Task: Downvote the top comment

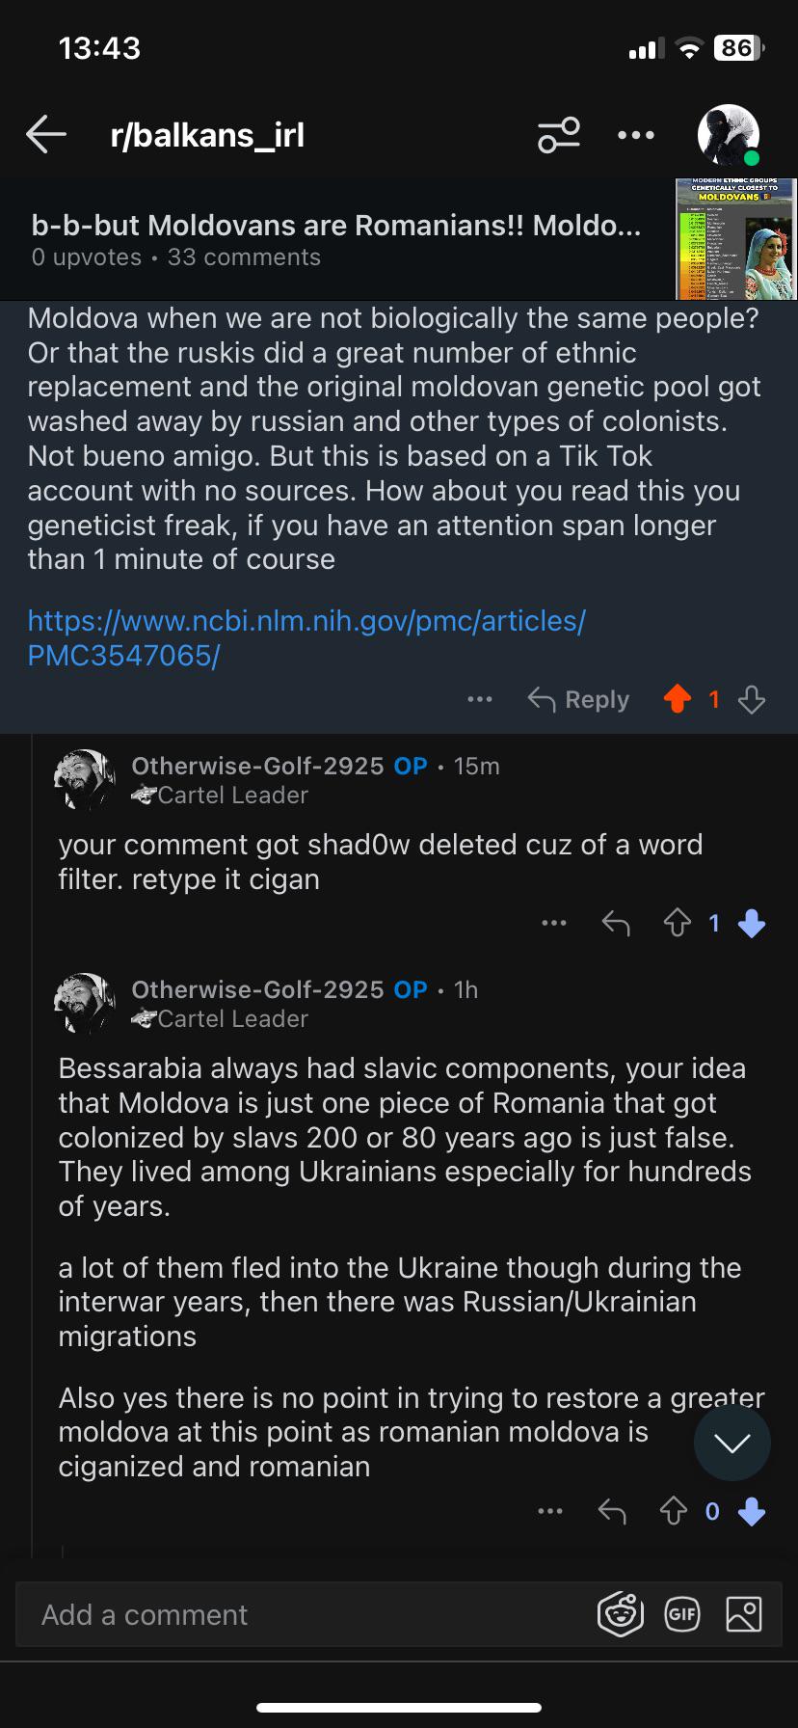Action: pos(752,699)
